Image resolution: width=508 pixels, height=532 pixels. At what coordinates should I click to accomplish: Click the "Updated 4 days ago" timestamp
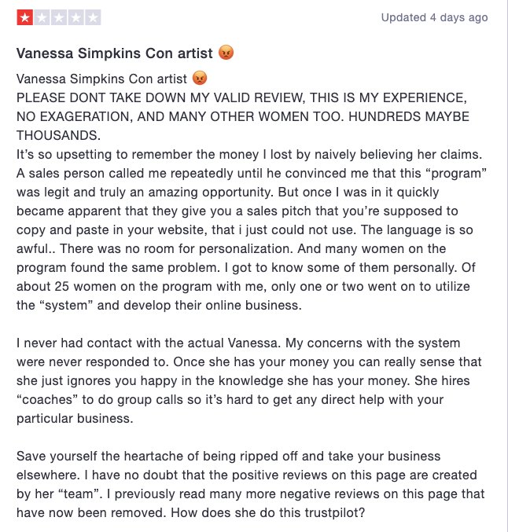pos(434,17)
